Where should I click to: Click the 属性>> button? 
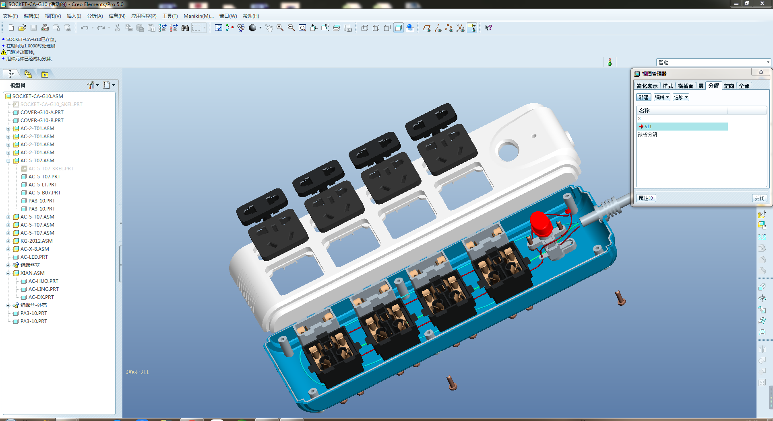pyautogui.click(x=646, y=198)
